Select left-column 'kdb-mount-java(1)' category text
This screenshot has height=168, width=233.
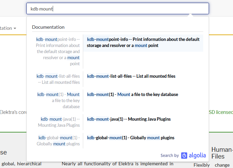[59, 122]
